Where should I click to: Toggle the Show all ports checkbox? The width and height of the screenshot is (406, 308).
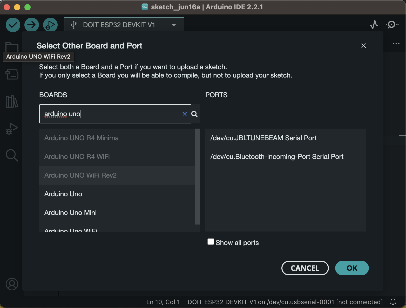click(211, 242)
